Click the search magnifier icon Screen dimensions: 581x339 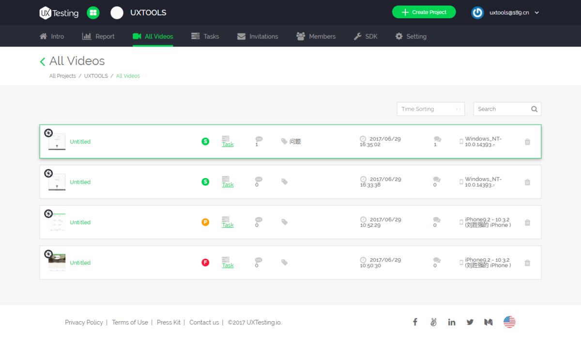[535, 109]
